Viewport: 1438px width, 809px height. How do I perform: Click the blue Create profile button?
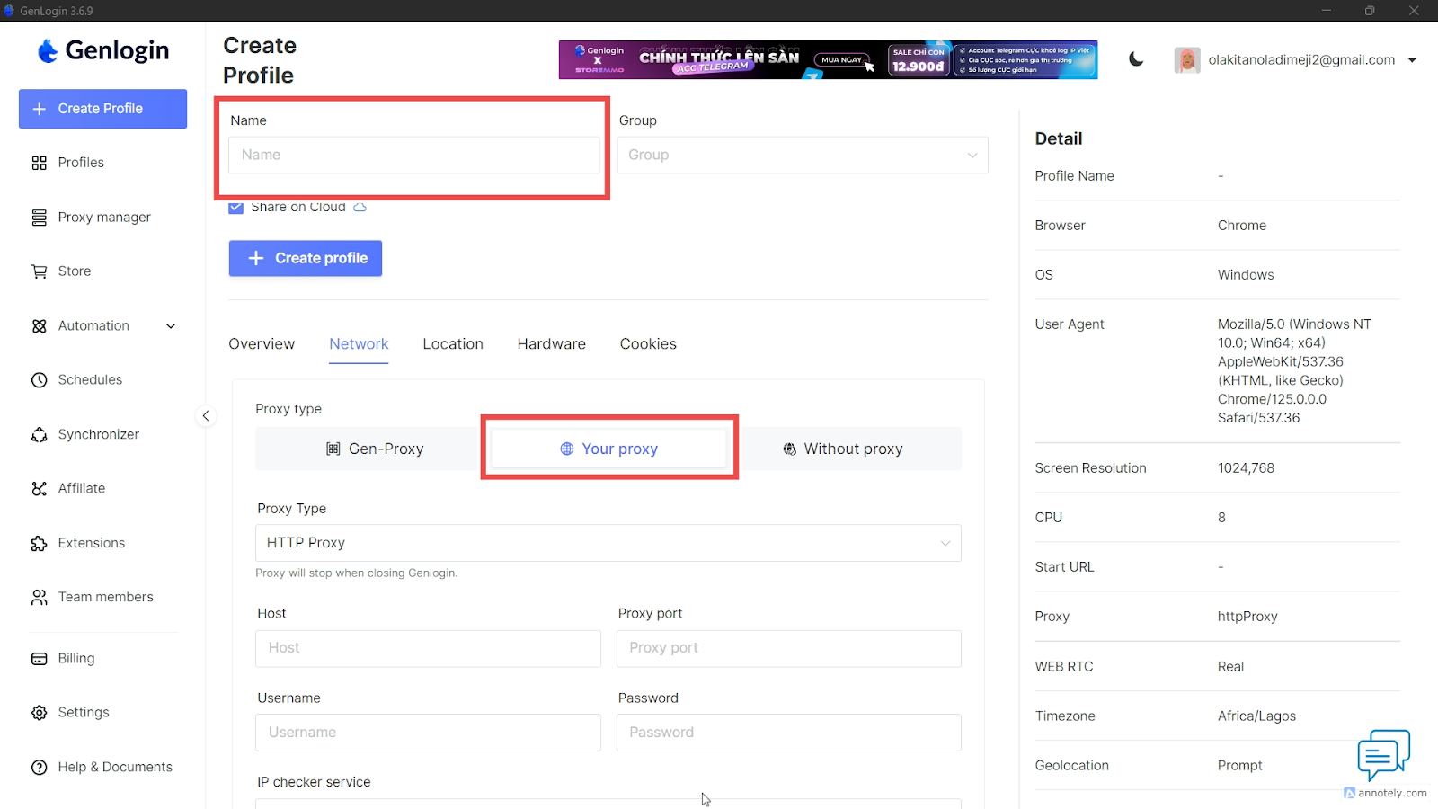[306, 259]
